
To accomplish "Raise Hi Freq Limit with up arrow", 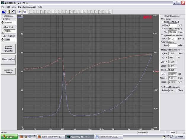I will tap(3, 30).
